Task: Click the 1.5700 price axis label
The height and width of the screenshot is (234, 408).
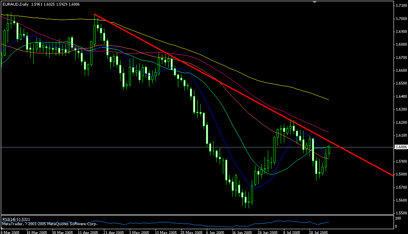Action: point(401,187)
